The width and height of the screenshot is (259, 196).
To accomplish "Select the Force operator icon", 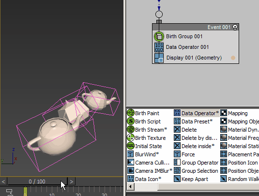I will click(177, 154).
